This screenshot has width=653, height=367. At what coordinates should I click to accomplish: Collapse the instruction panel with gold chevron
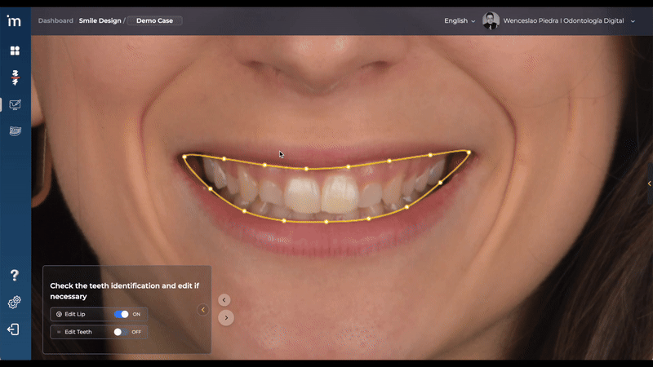203,310
